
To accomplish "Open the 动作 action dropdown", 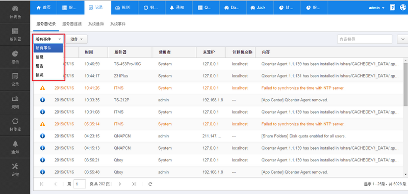I will coord(76,39).
